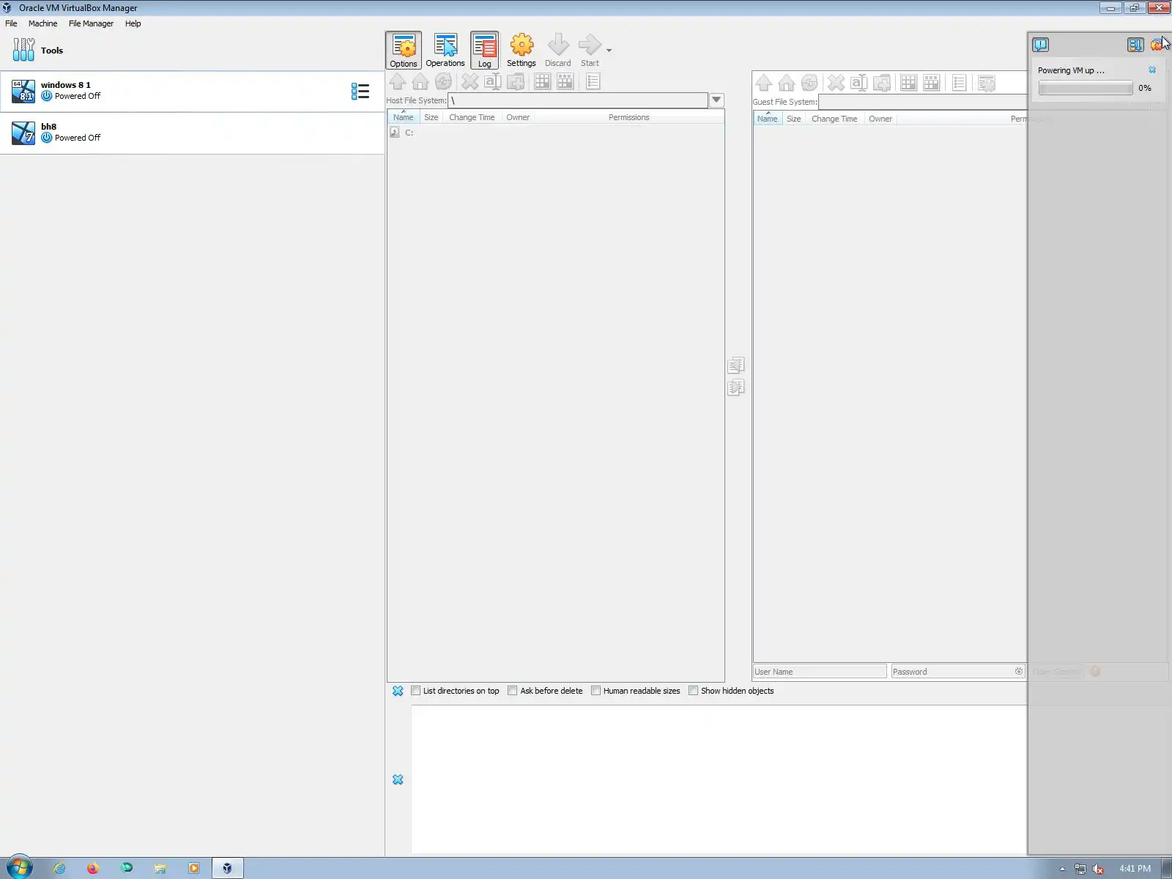Viewport: 1172px width, 879px height.
Task: Click the User Name field
Action: pyautogui.click(x=820, y=672)
